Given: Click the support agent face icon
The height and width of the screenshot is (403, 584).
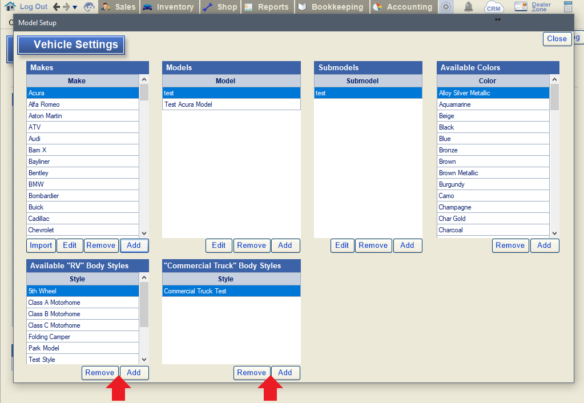Looking at the screenshot, I should tap(89, 7).
